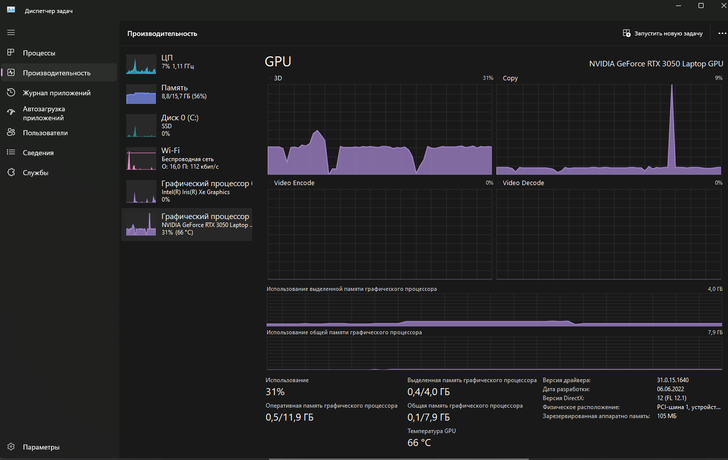Open Процессы page
Image resolution: width=728 pixels, height=460 pixels.
click(59, 52)
